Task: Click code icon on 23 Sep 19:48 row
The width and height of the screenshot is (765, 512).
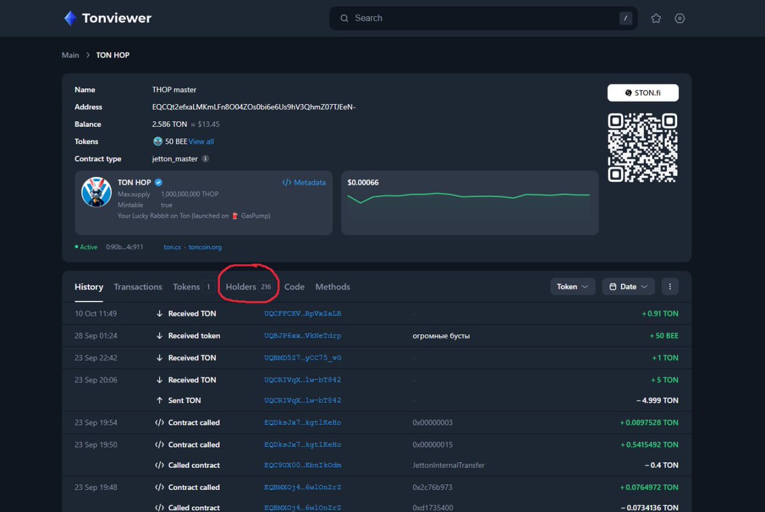Action: click(159, 488)
